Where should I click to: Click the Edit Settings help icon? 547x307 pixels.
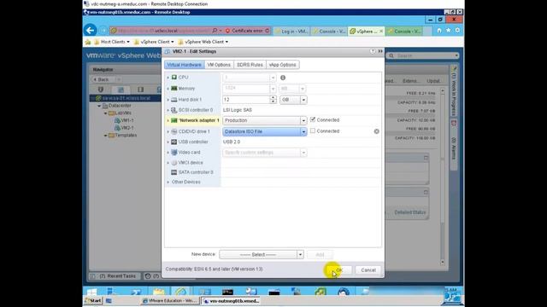click(x=373, y=51)
